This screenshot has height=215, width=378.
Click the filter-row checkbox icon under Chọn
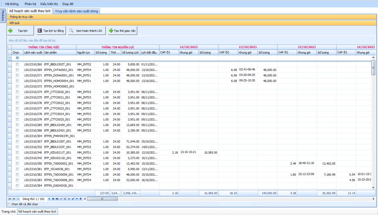click(x=17, y=58)
